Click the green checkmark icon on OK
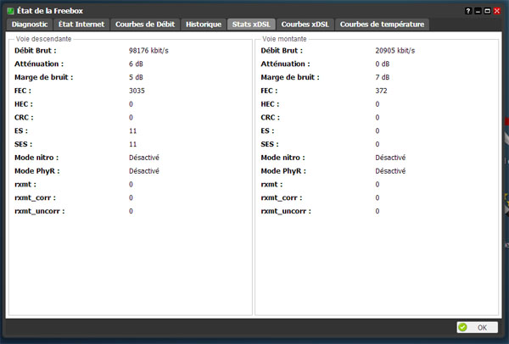This screenshot has width=509, height=344. click(463, 327)
